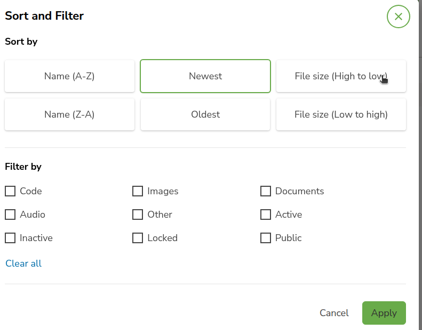
Task: Toggle the Public filter checkbox
Action: pos(265,238)
